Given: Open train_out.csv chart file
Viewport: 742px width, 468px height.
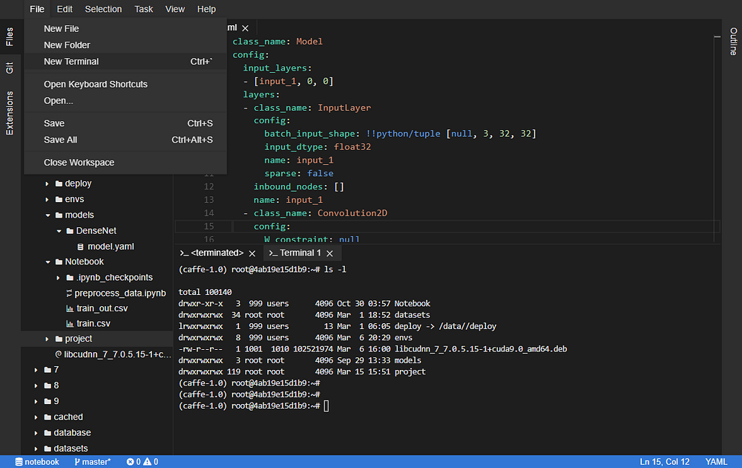Looking at the screenshot, I should pos(102,308).
